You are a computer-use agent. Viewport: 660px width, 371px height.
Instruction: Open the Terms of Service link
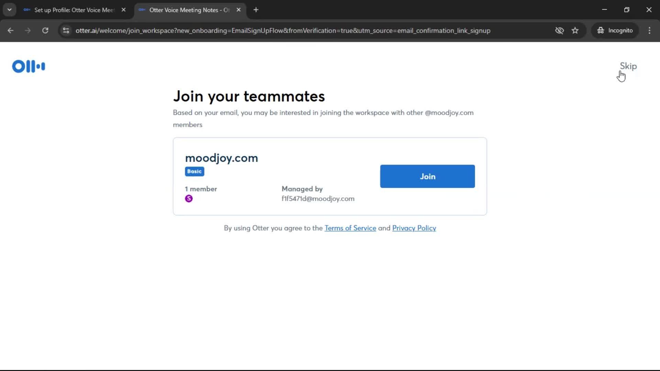[350, 228]
